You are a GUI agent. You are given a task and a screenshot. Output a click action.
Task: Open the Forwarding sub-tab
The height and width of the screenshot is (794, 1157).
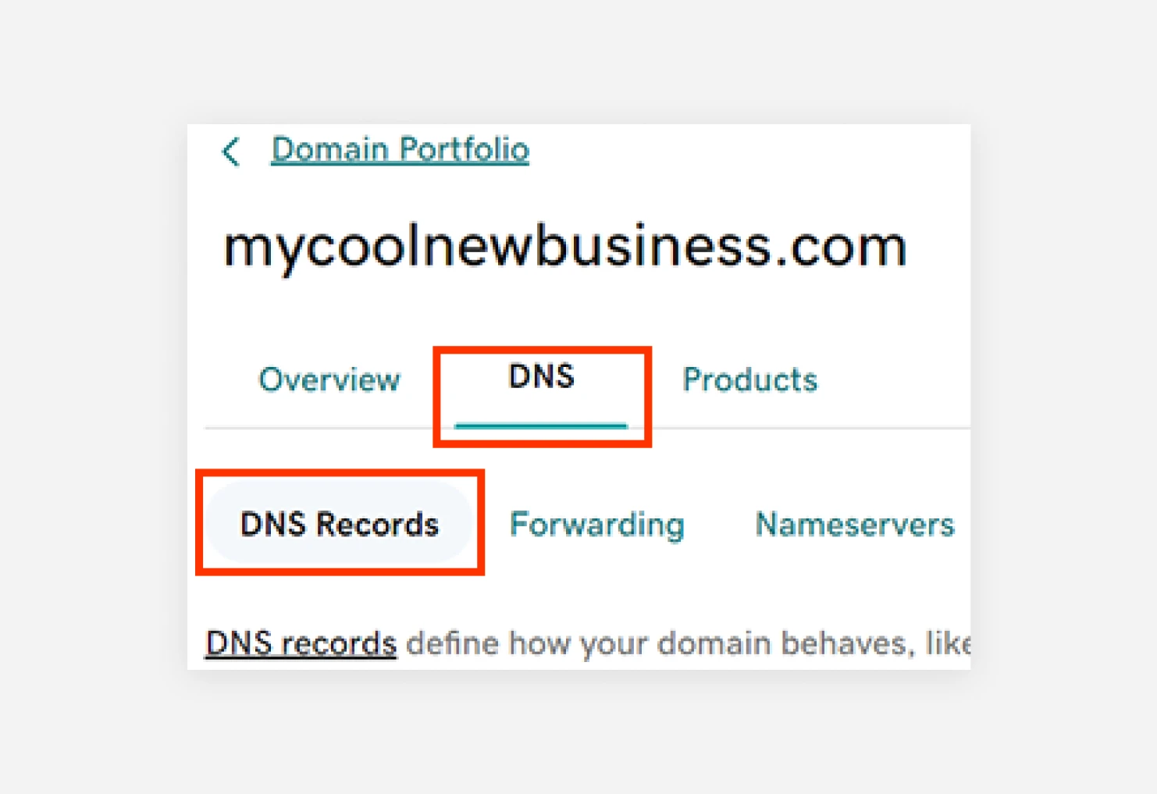[596, 524]
